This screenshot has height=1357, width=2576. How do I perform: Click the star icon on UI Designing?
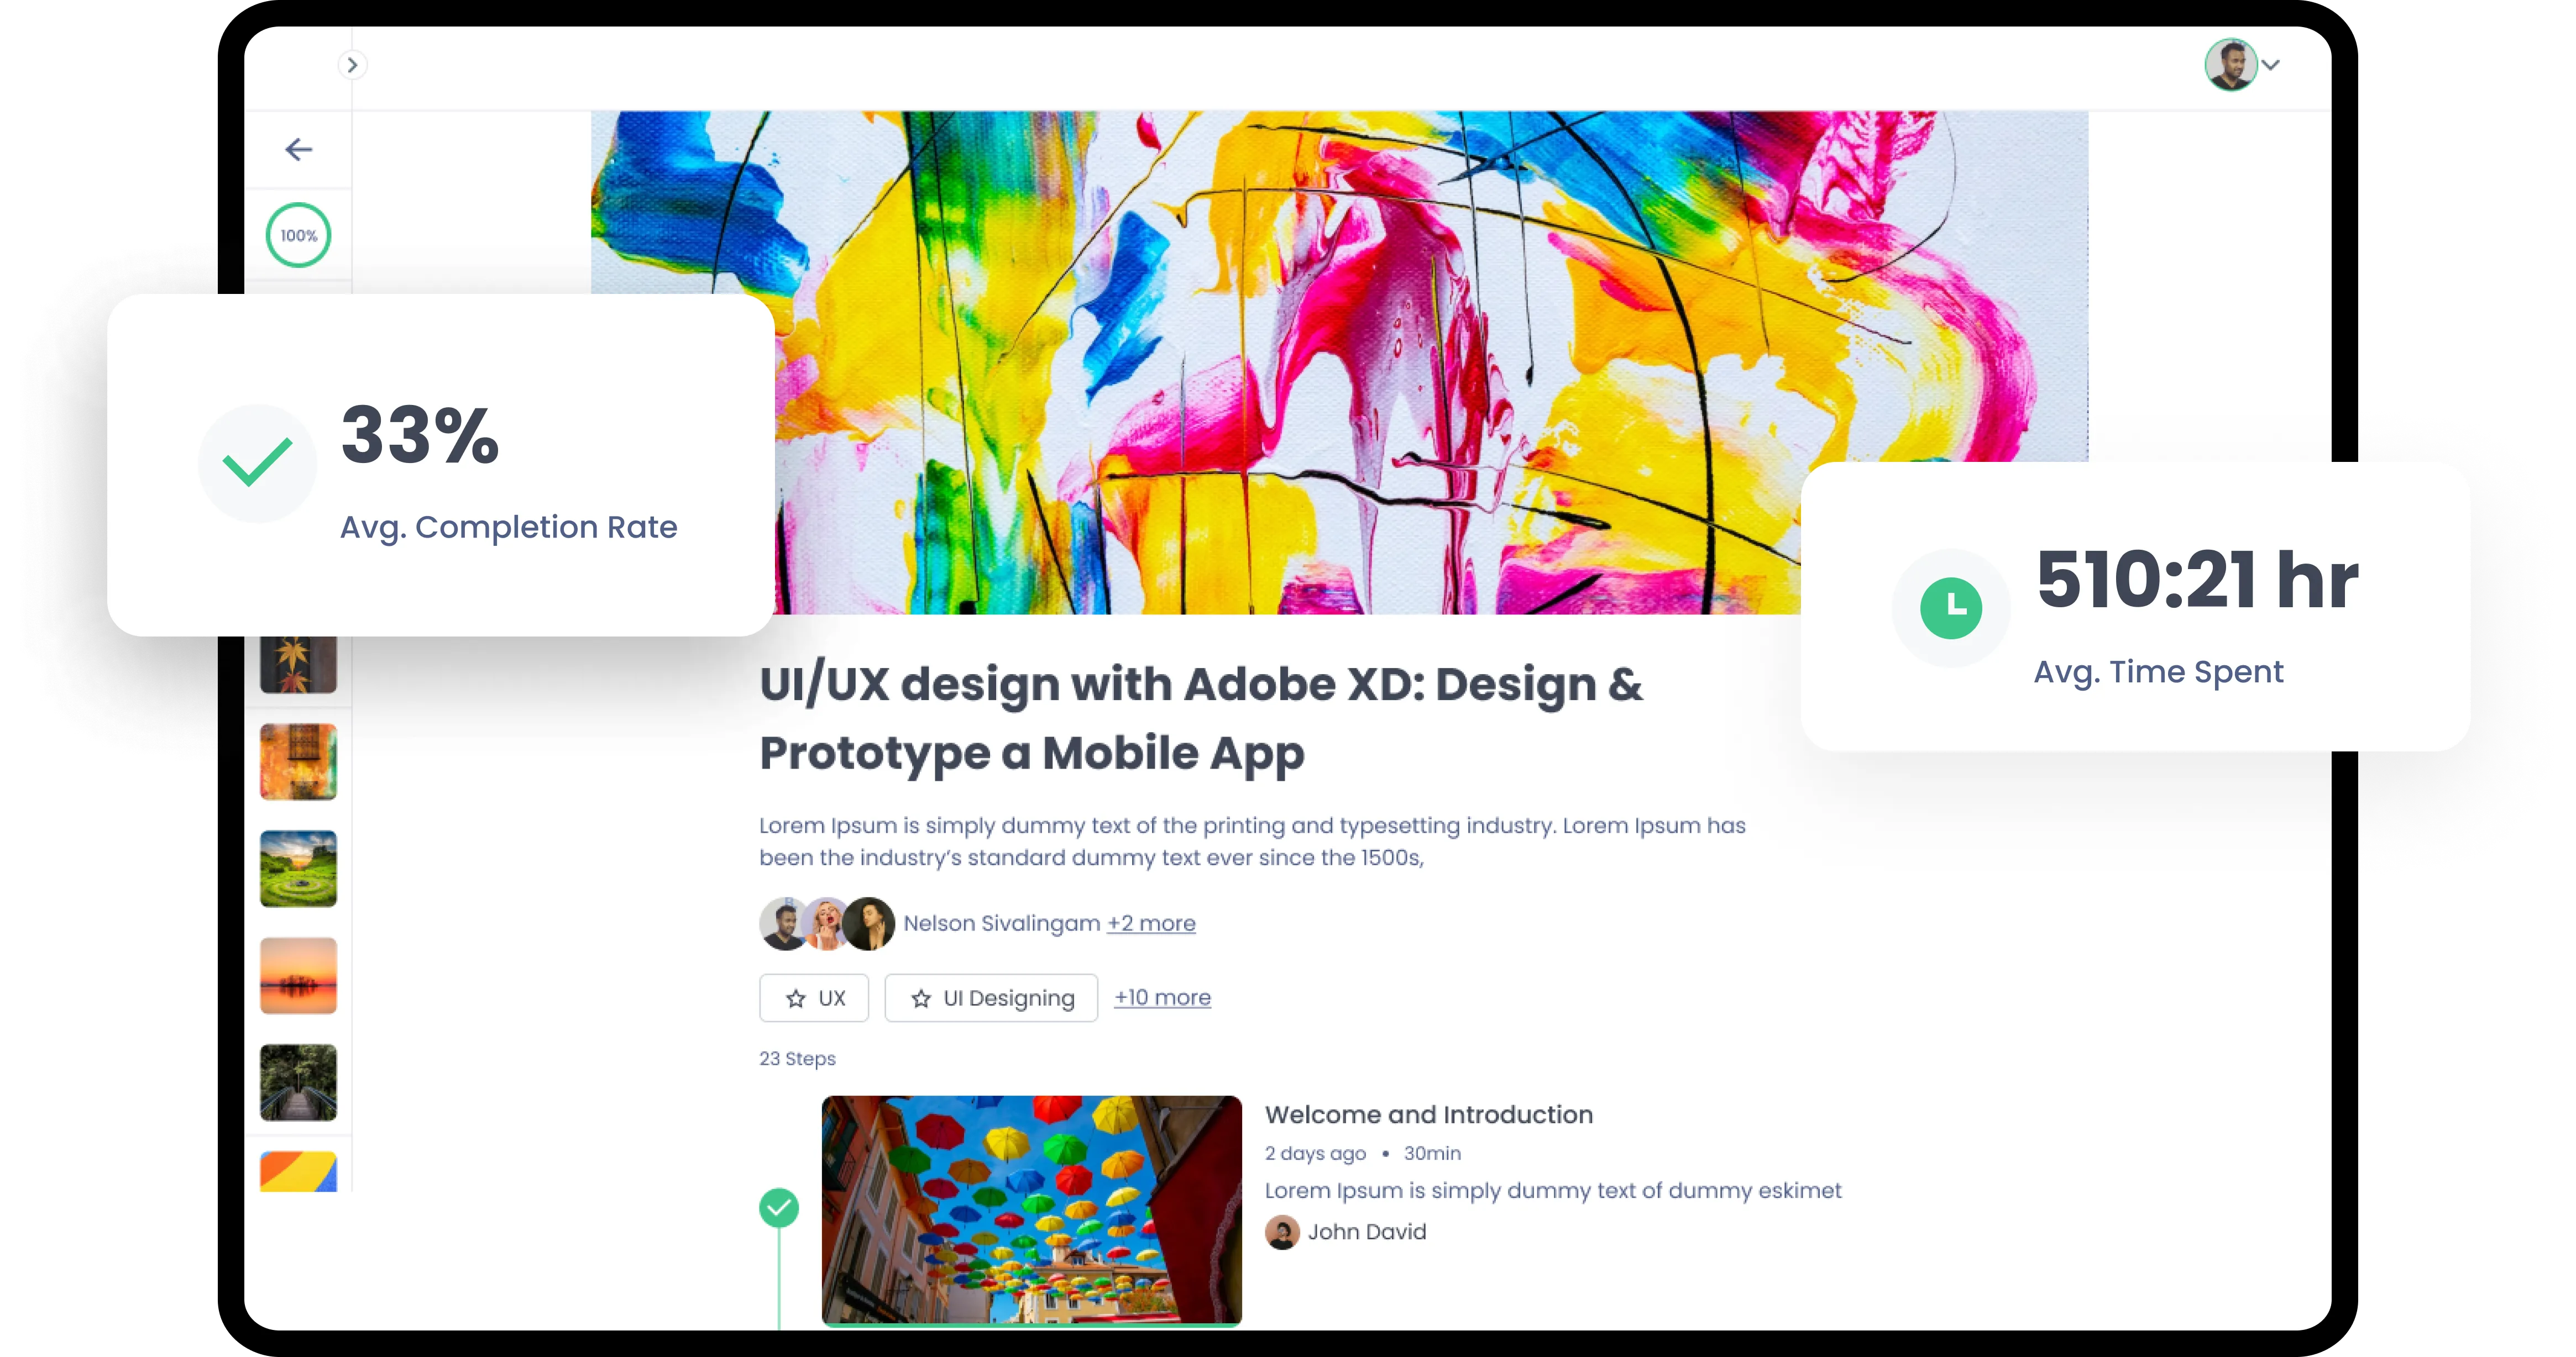coord(921,998)
